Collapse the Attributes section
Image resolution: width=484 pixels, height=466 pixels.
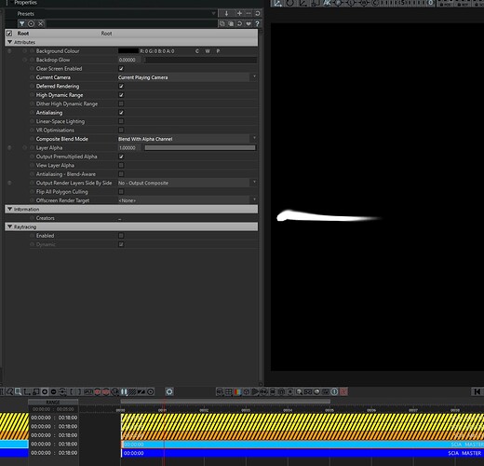click(9, 42)
